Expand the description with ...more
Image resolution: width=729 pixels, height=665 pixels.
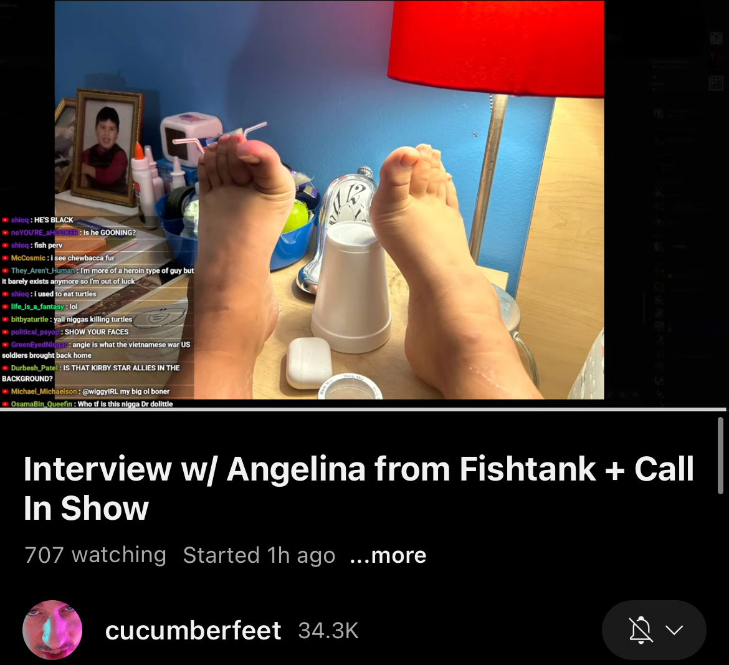point(388,555)
